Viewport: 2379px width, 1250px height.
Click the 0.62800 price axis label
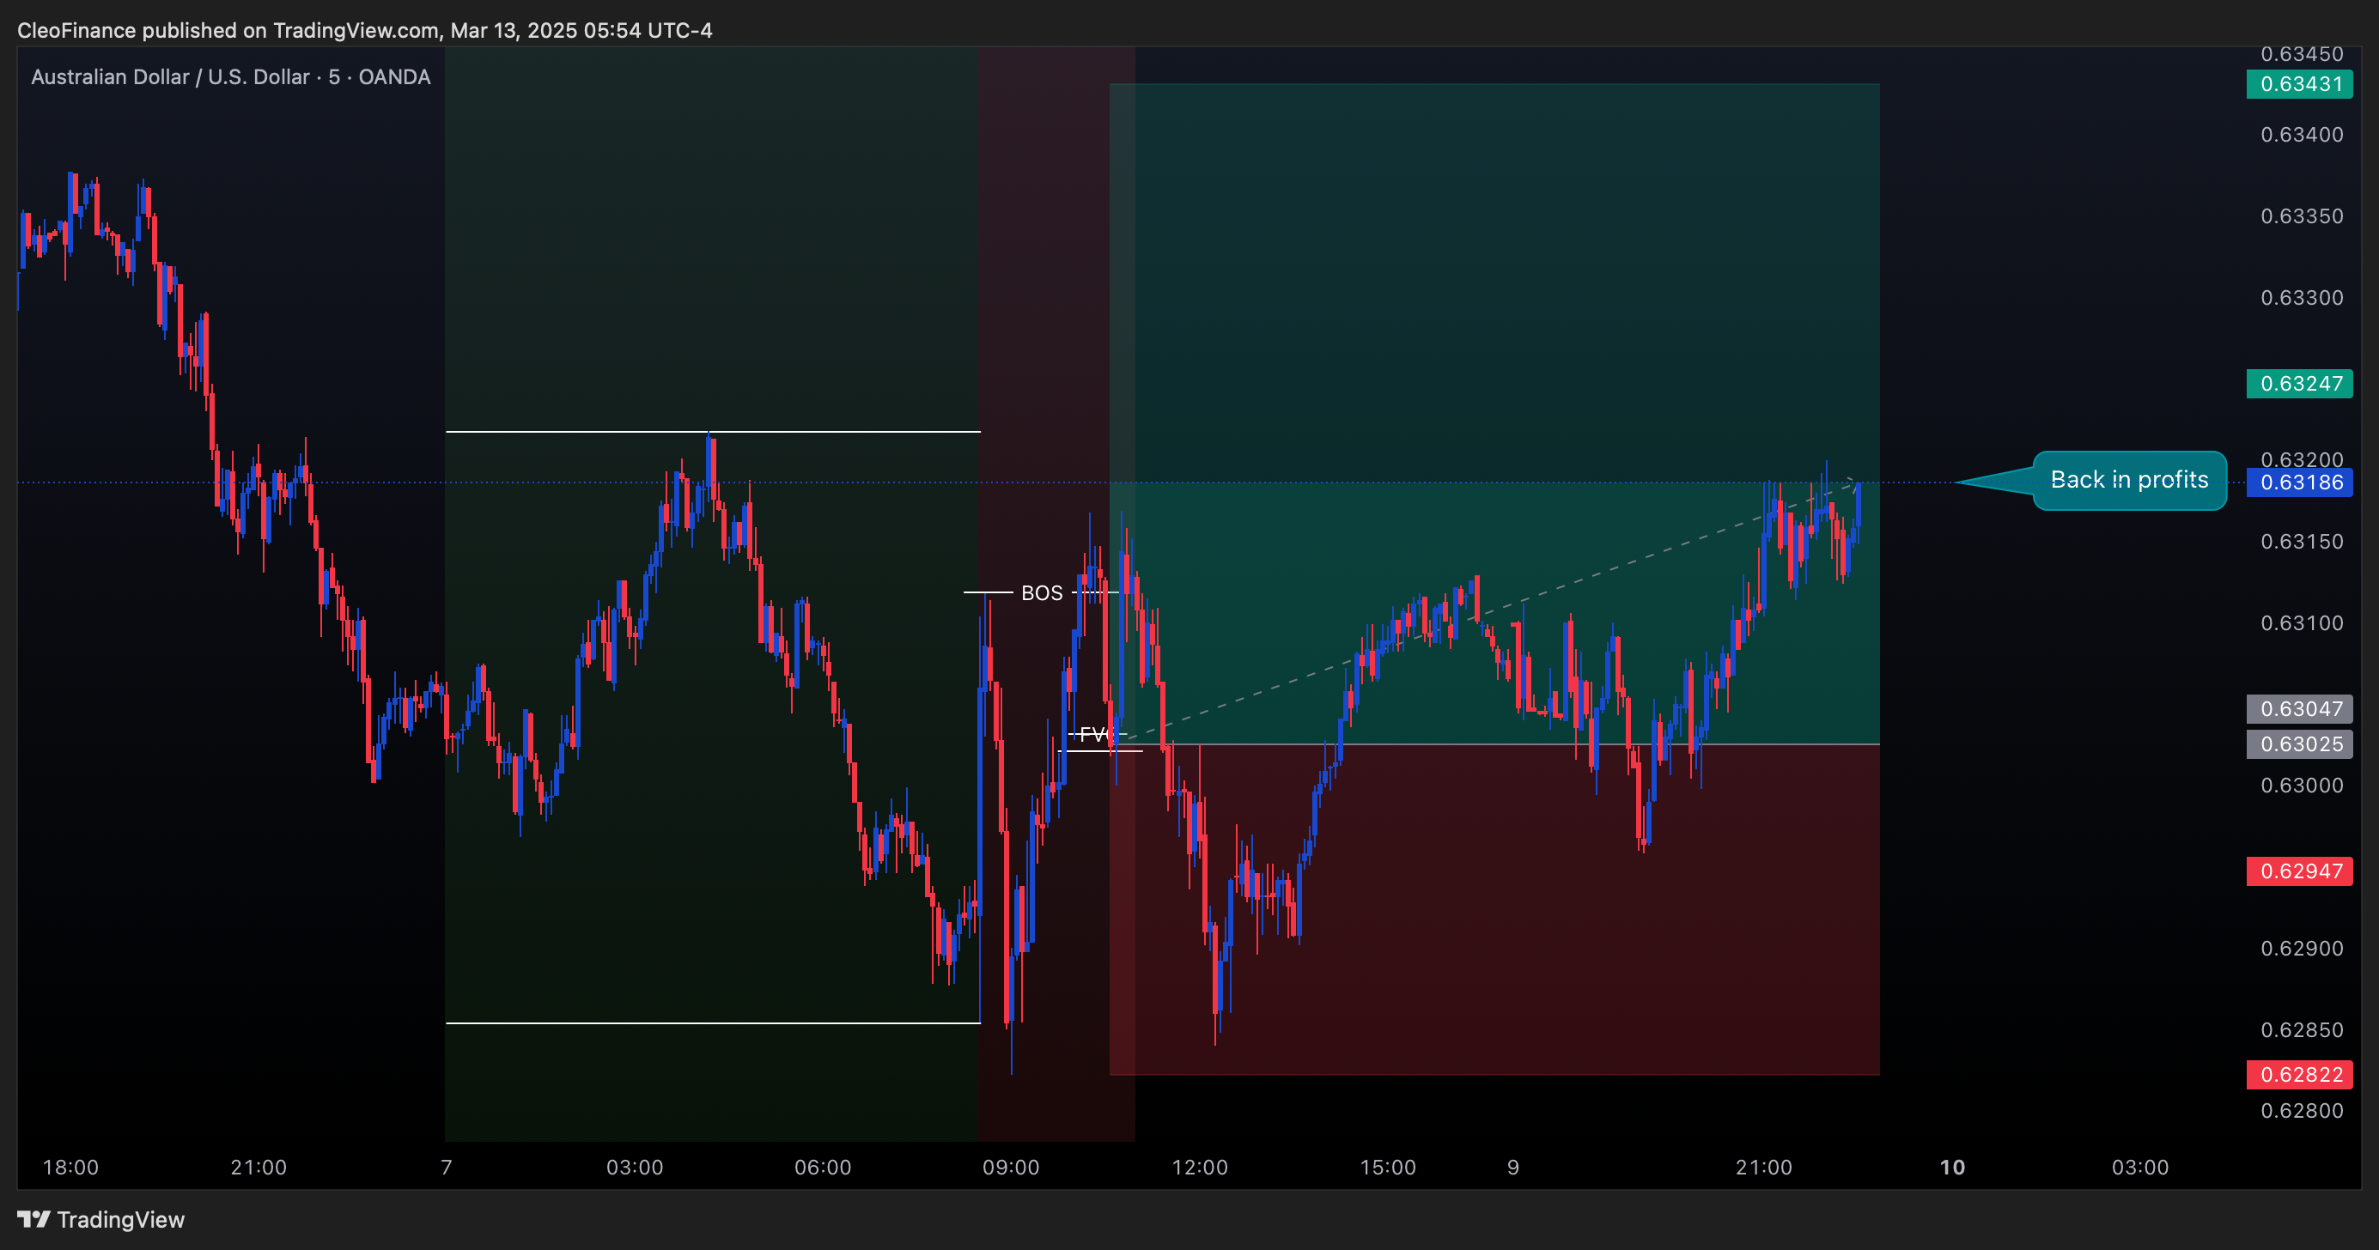[x=2302, y=1111]
